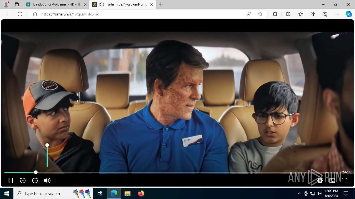Open notification action center
Screen dimensions: 355x199
[346, 193]
